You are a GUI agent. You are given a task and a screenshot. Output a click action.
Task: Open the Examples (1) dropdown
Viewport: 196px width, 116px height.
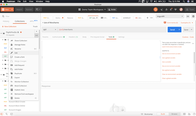coord(187,23)
